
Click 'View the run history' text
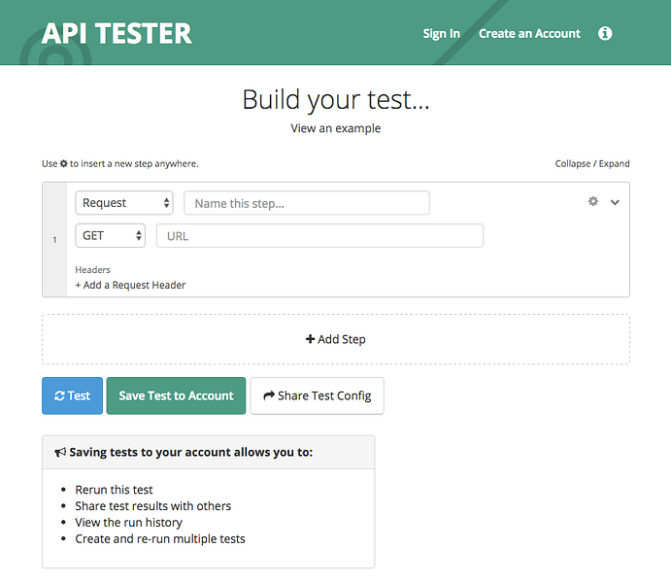click(129, 522)
